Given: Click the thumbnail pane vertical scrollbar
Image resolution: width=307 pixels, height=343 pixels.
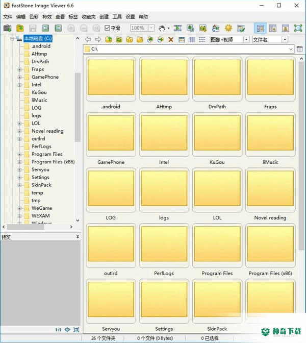Looking at the screenshot, I should click(301, 156).
